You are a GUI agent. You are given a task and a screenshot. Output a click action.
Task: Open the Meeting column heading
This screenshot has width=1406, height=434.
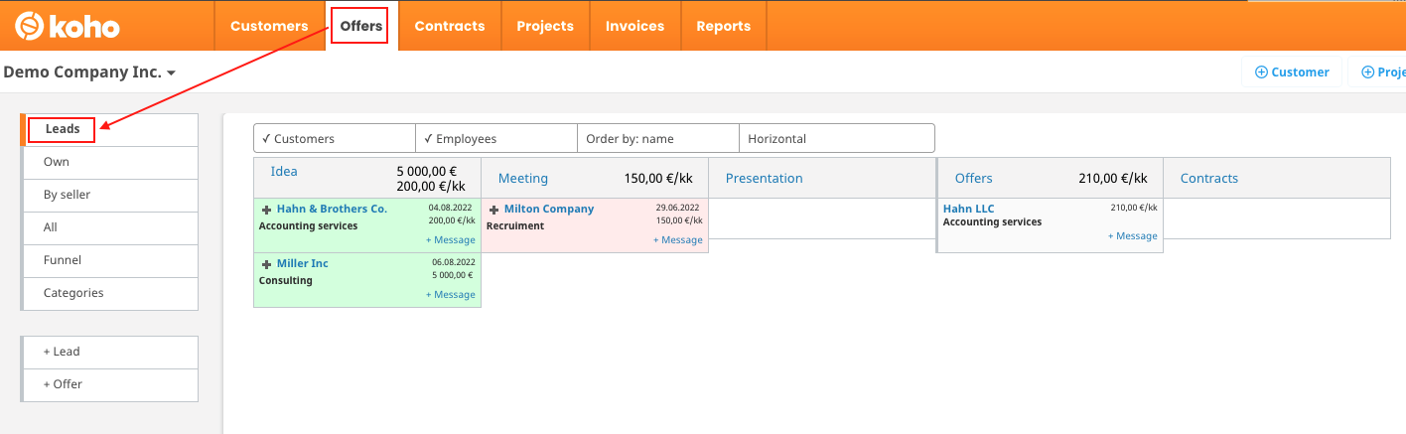click(x=523, y=179)
